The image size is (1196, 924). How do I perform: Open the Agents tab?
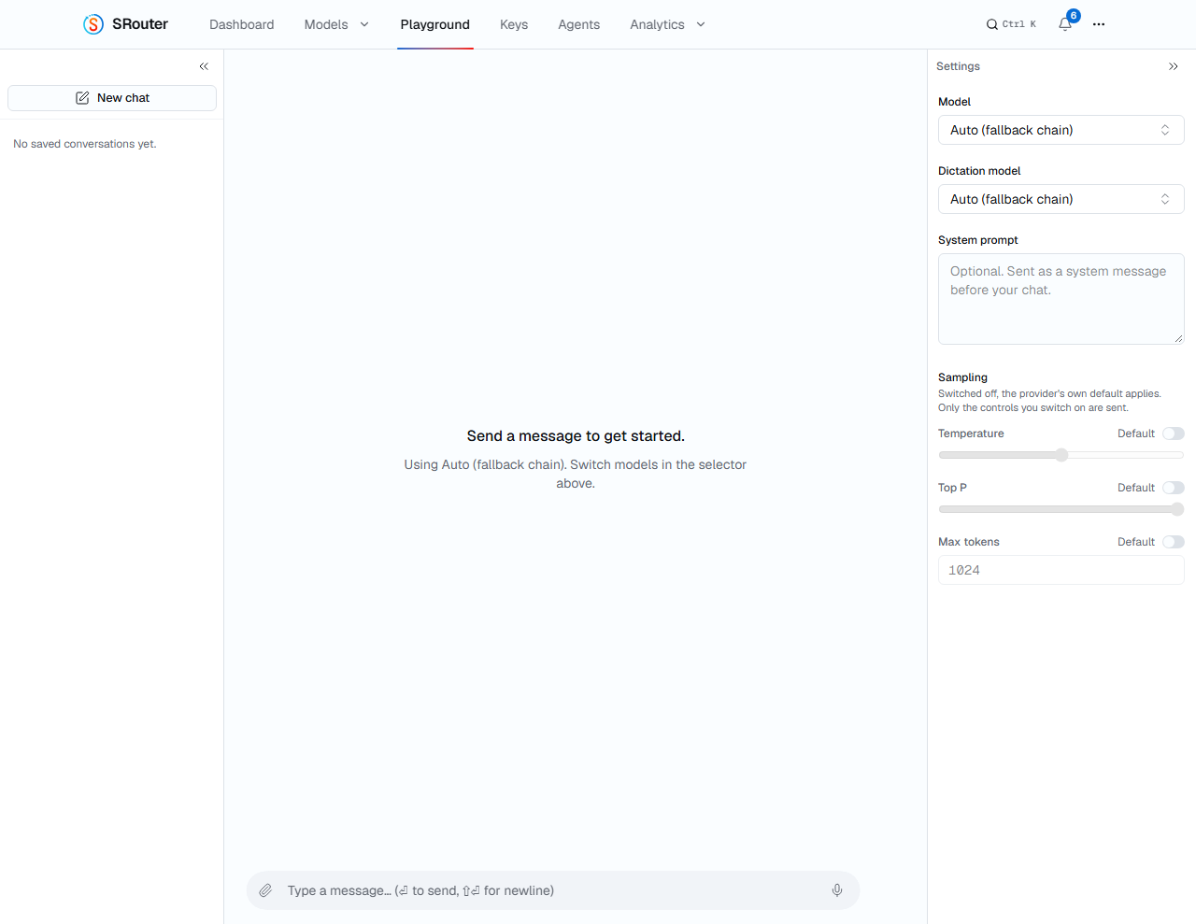coord(579,24)
